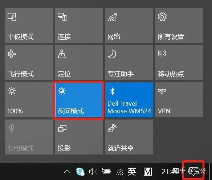
Task: Open the Project (投影) quick action
Action: click(79, 137)
